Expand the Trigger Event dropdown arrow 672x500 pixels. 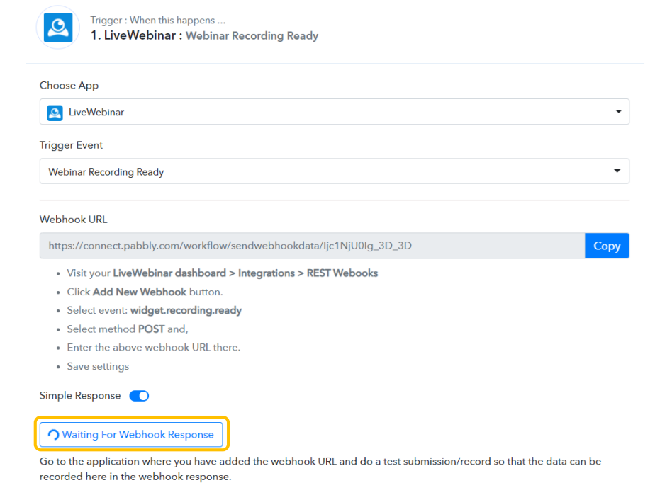pyautogui.click(x=617, y=171)
